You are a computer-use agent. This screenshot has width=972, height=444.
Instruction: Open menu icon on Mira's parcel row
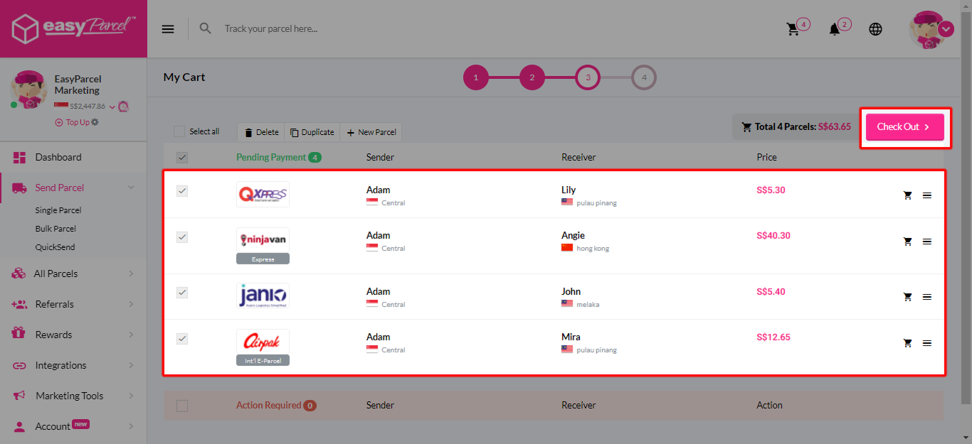(927, 343)
